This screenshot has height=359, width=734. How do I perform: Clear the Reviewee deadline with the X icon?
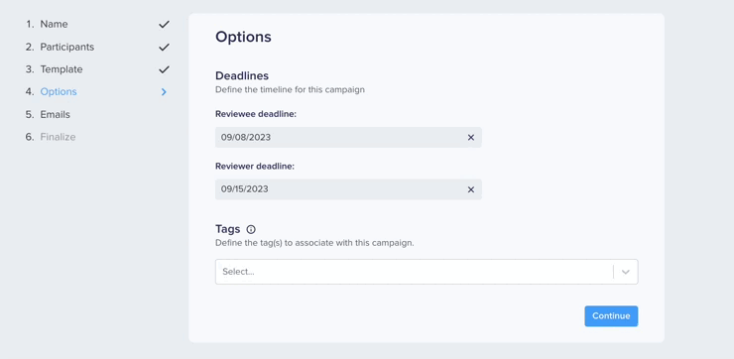coord(471,137)
